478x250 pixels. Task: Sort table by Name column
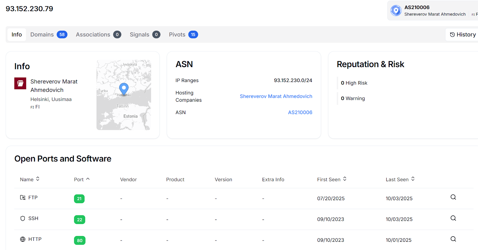(x=30, y=179)
